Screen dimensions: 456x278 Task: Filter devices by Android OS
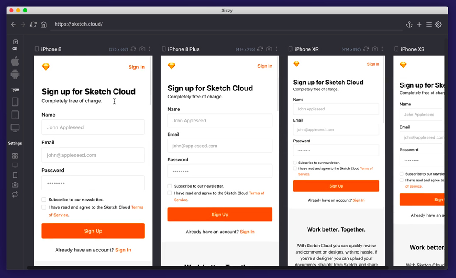(x=15, y=74)
